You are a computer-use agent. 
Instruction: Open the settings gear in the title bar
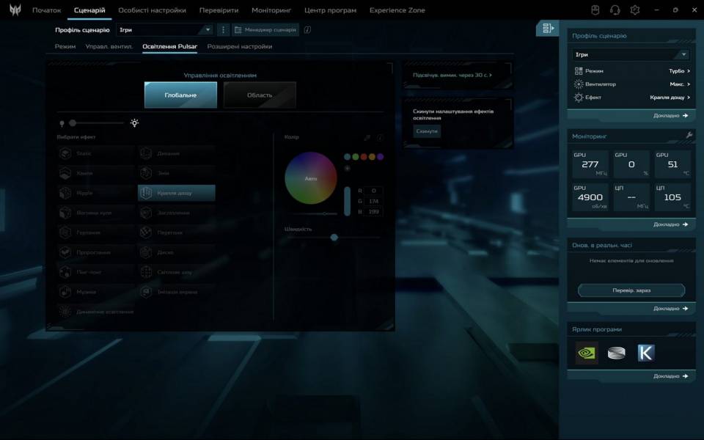(x=635, y=10)
